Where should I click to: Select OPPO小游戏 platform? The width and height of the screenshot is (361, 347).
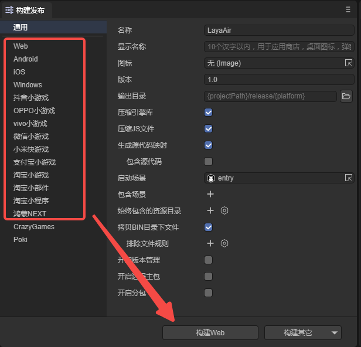35,111
